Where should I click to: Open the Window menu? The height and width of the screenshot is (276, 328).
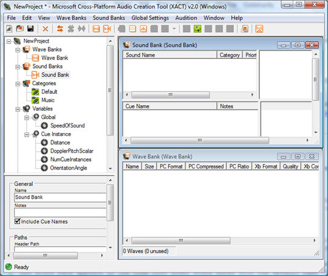(214, 18)
